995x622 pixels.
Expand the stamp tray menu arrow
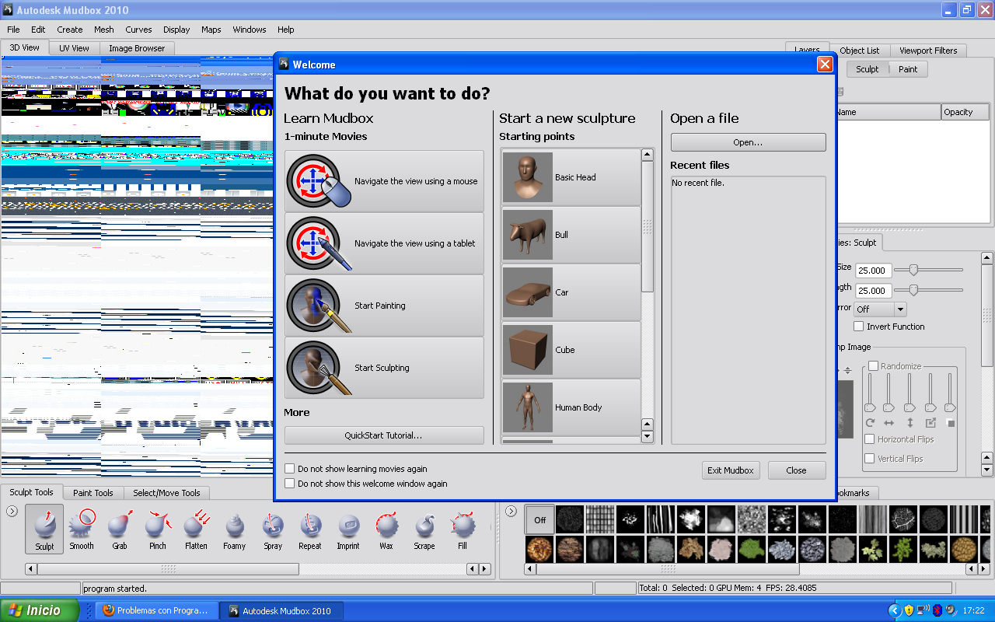(511, 511)
